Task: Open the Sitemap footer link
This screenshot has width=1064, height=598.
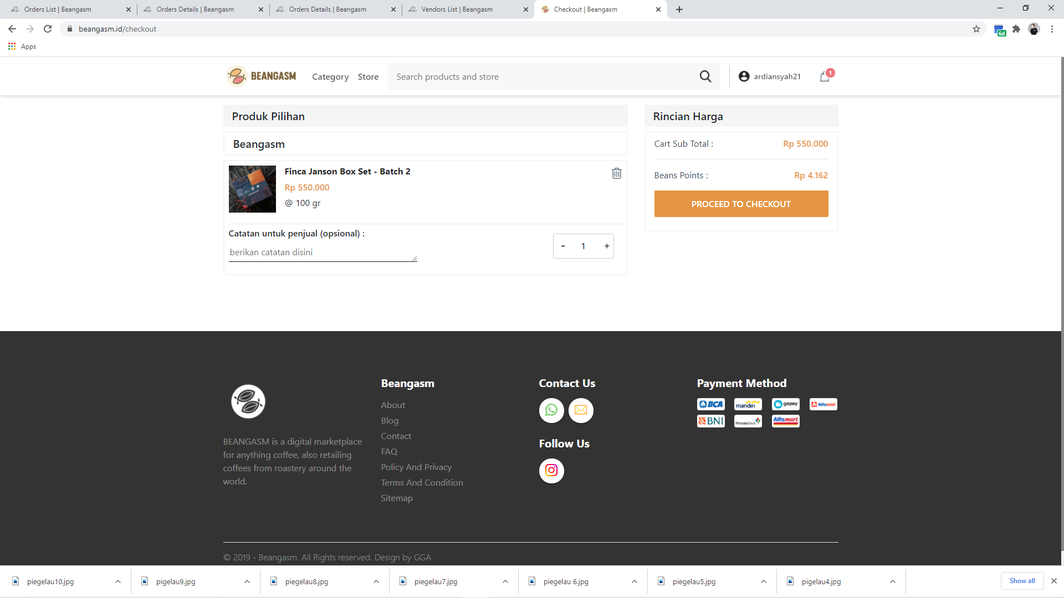Action: (x=397, y=498)
